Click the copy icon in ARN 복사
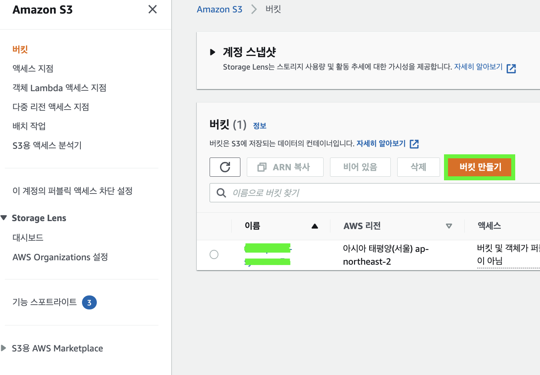540x375 pixels. [262, 167]
